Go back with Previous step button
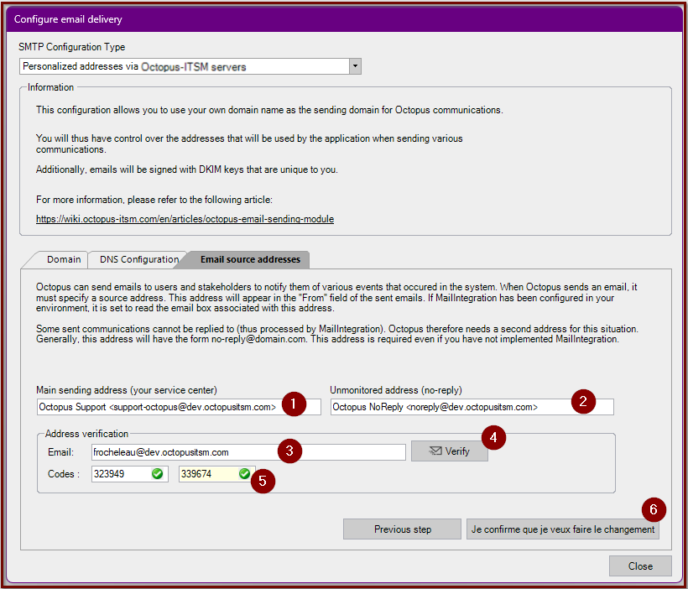The height and width of the screenshot is (589, 688). click(403, 529)
